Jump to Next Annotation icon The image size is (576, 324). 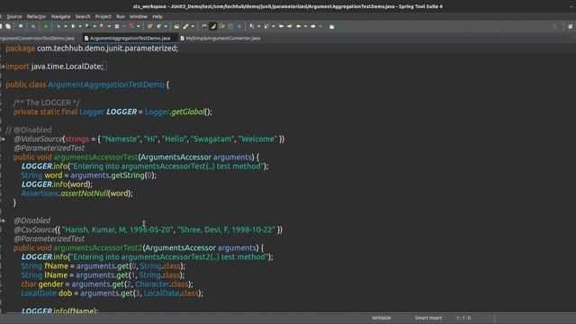(252, 26)
